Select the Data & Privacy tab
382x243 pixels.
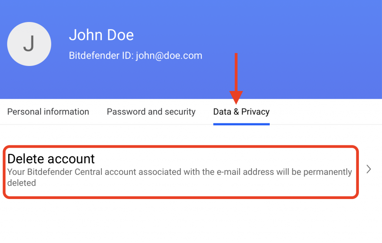tap(241, 111)
